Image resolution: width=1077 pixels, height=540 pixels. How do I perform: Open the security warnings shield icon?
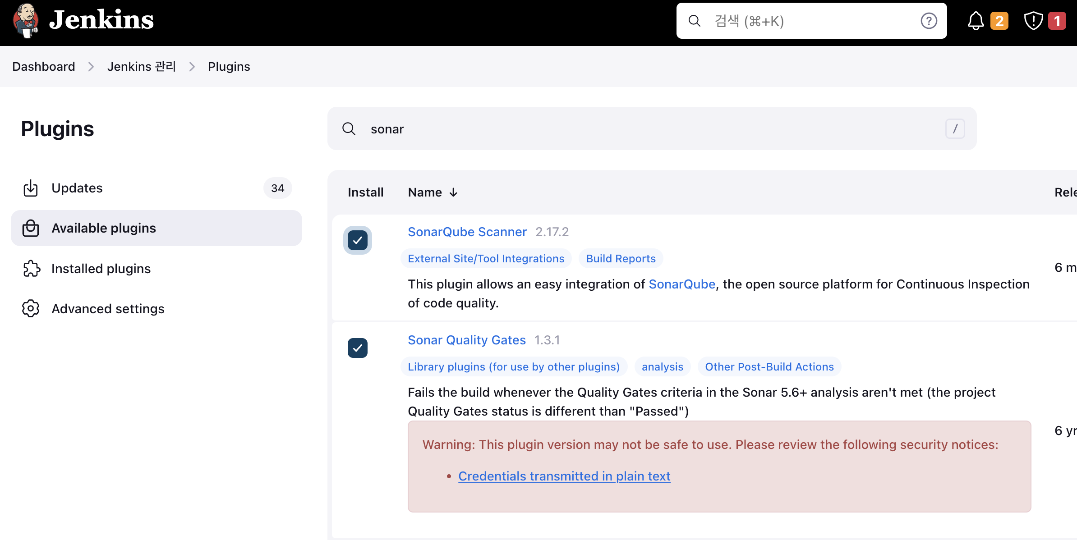point(1033,20)
